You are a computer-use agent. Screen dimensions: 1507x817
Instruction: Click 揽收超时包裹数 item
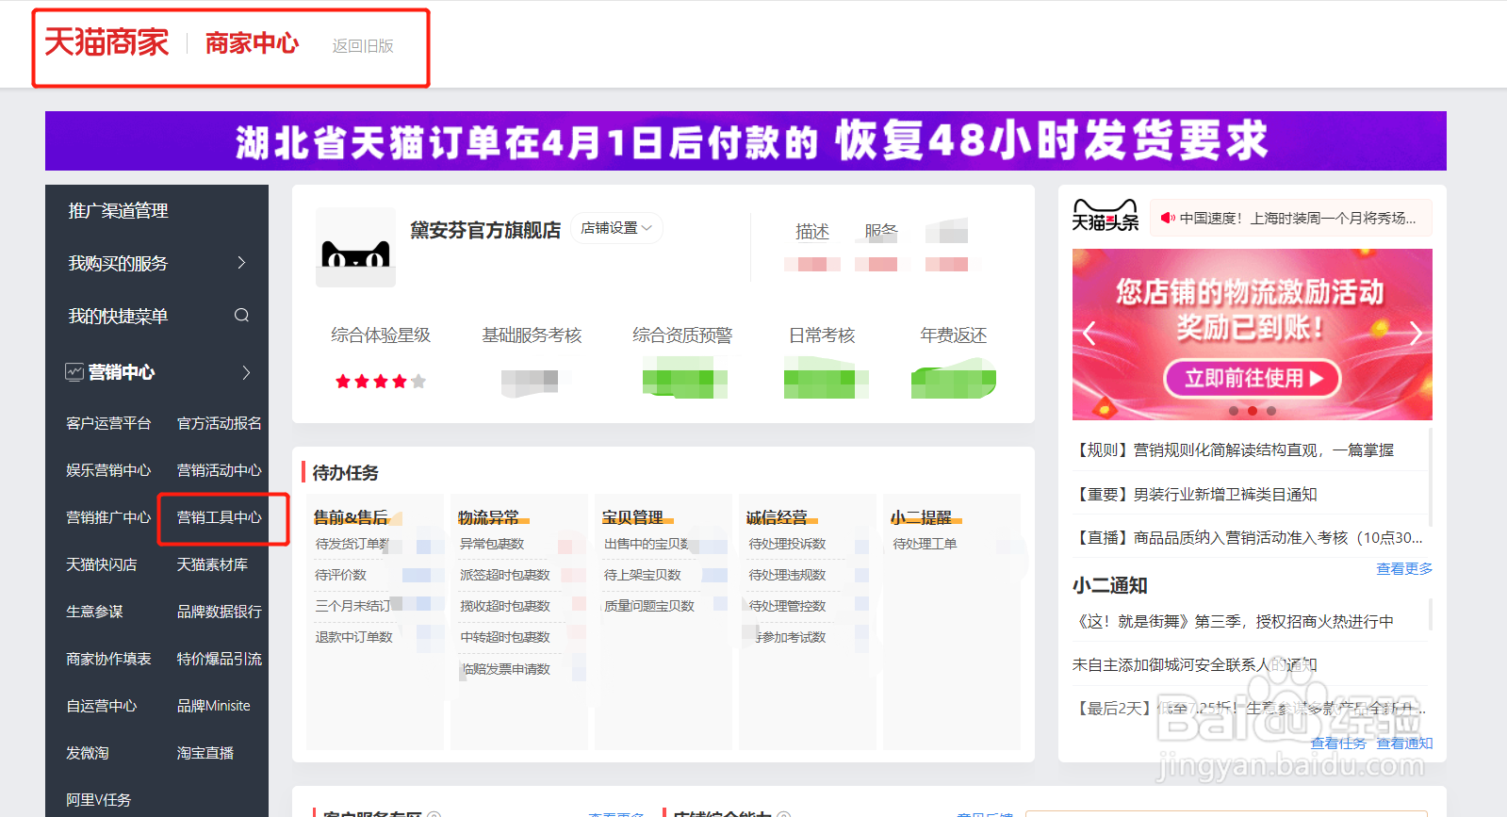[505, 606]
